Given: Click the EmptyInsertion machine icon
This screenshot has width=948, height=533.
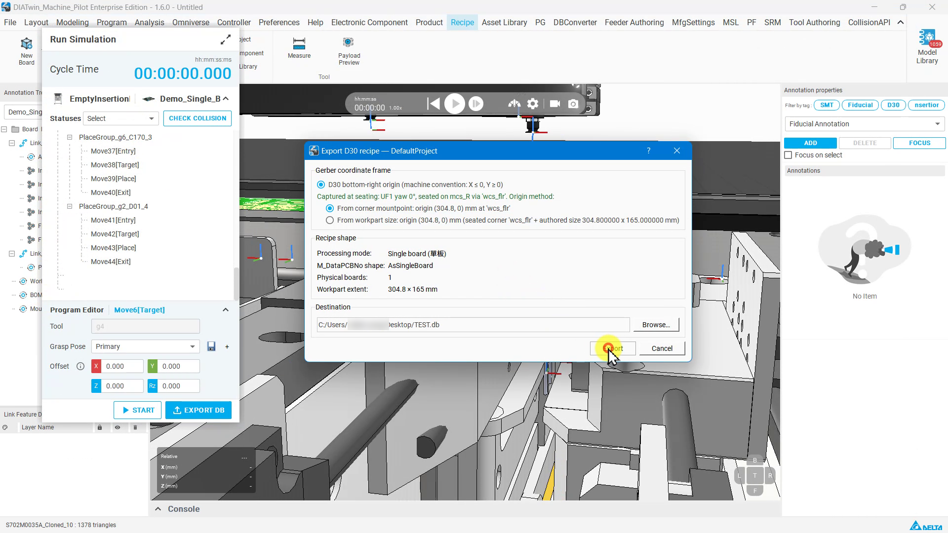Looking at the screenshot, I should [58, 99].
